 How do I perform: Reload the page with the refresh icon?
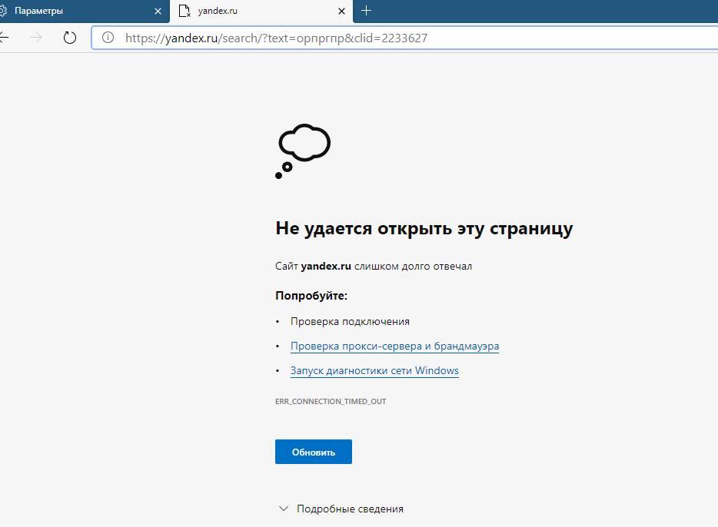[x=70, y=38]
